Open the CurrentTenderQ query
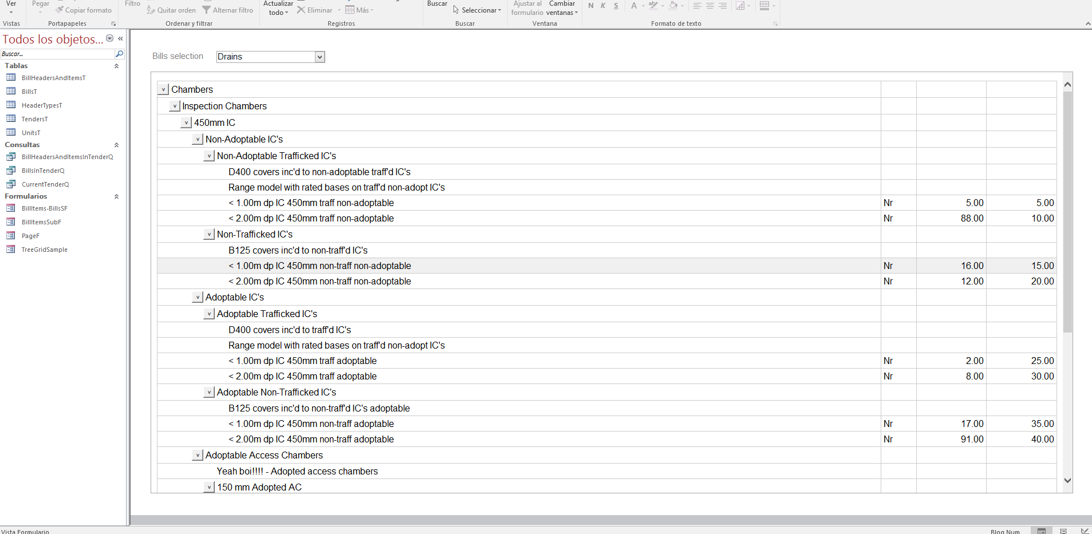 point(45,184)
